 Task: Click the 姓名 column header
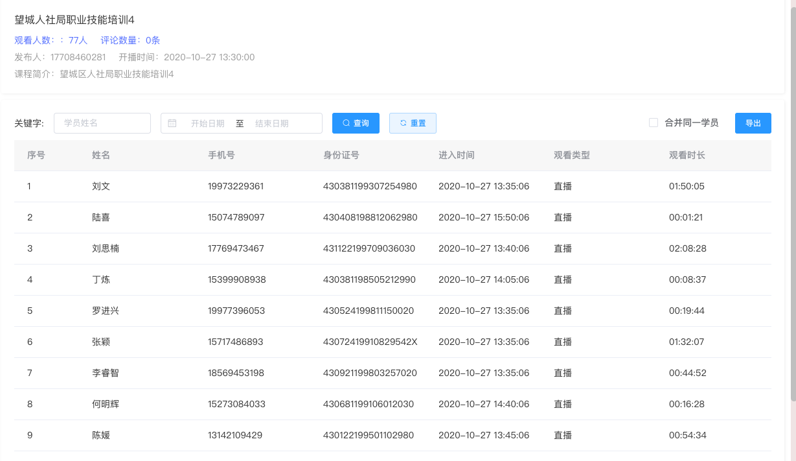101,156
